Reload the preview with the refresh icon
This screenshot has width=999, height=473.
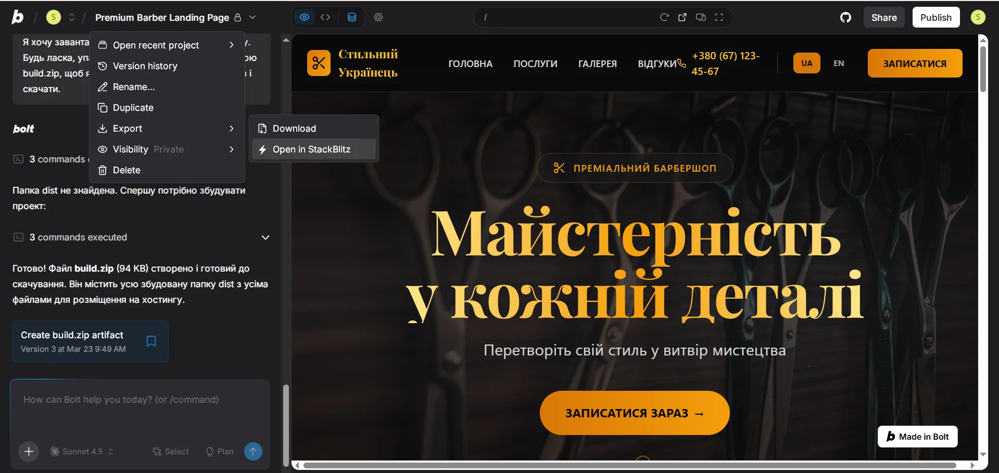click(664, 17)
